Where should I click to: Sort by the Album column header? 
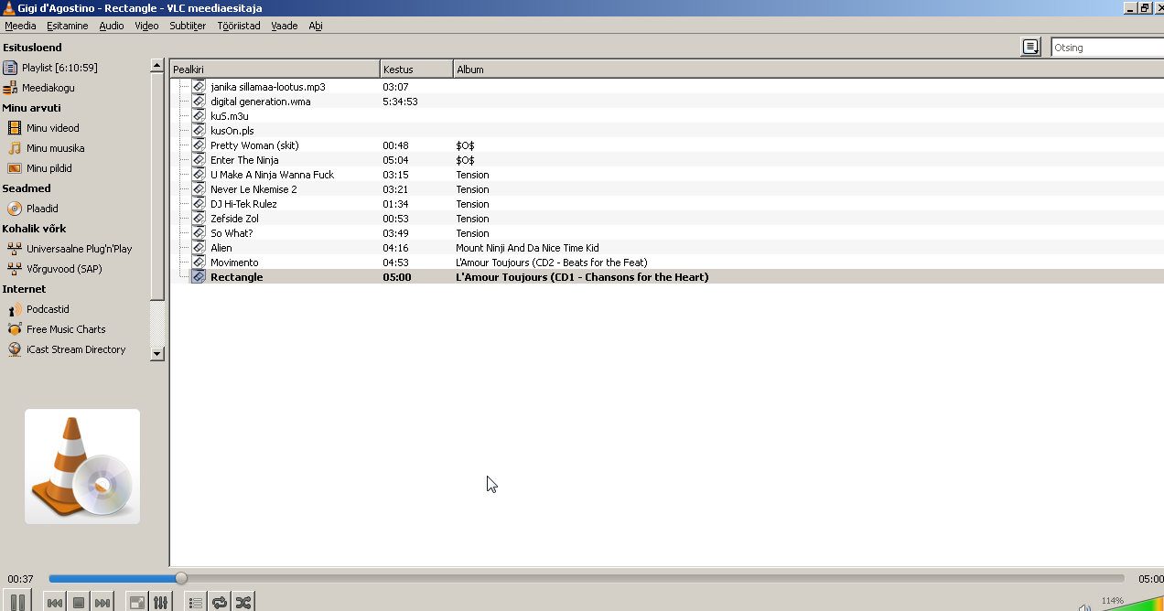tap(809, 70)
